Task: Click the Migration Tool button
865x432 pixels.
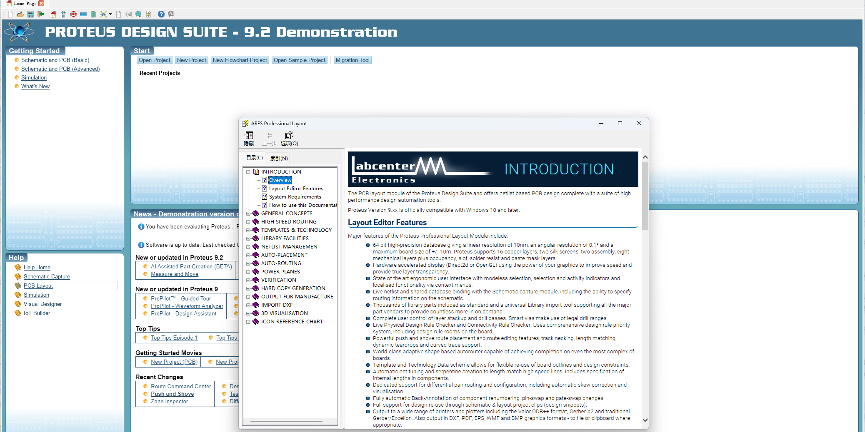Action: [352, 60]
